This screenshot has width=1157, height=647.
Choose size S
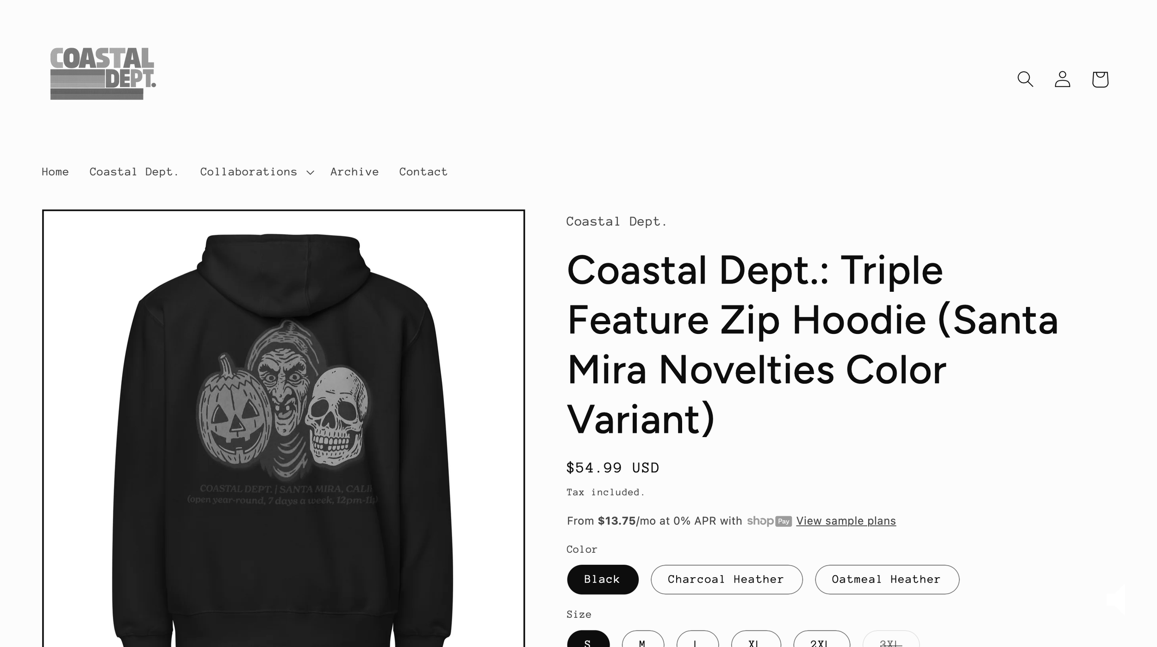coord(588,639)
